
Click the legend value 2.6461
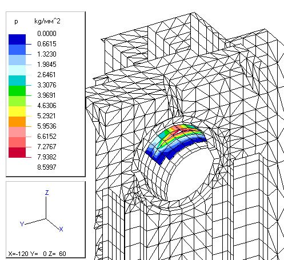tap(47, 75)
